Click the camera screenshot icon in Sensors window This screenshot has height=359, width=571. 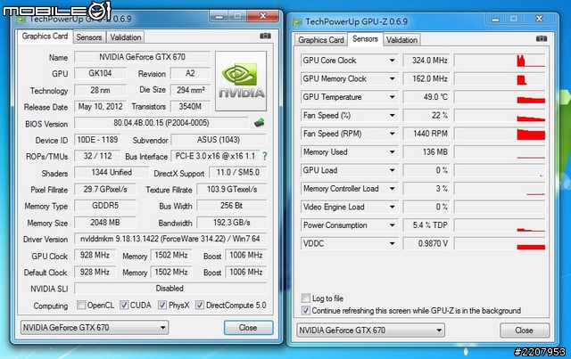point(542,38)
